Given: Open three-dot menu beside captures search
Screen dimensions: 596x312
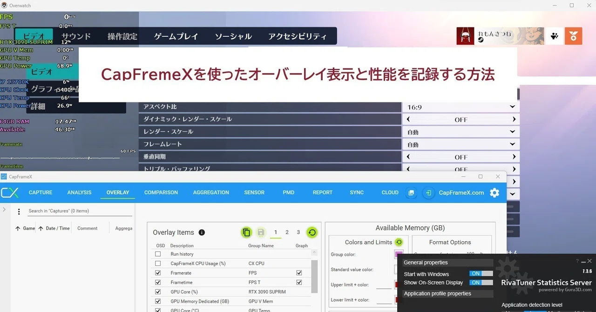Looking at the screenshot, I should 19,211.
